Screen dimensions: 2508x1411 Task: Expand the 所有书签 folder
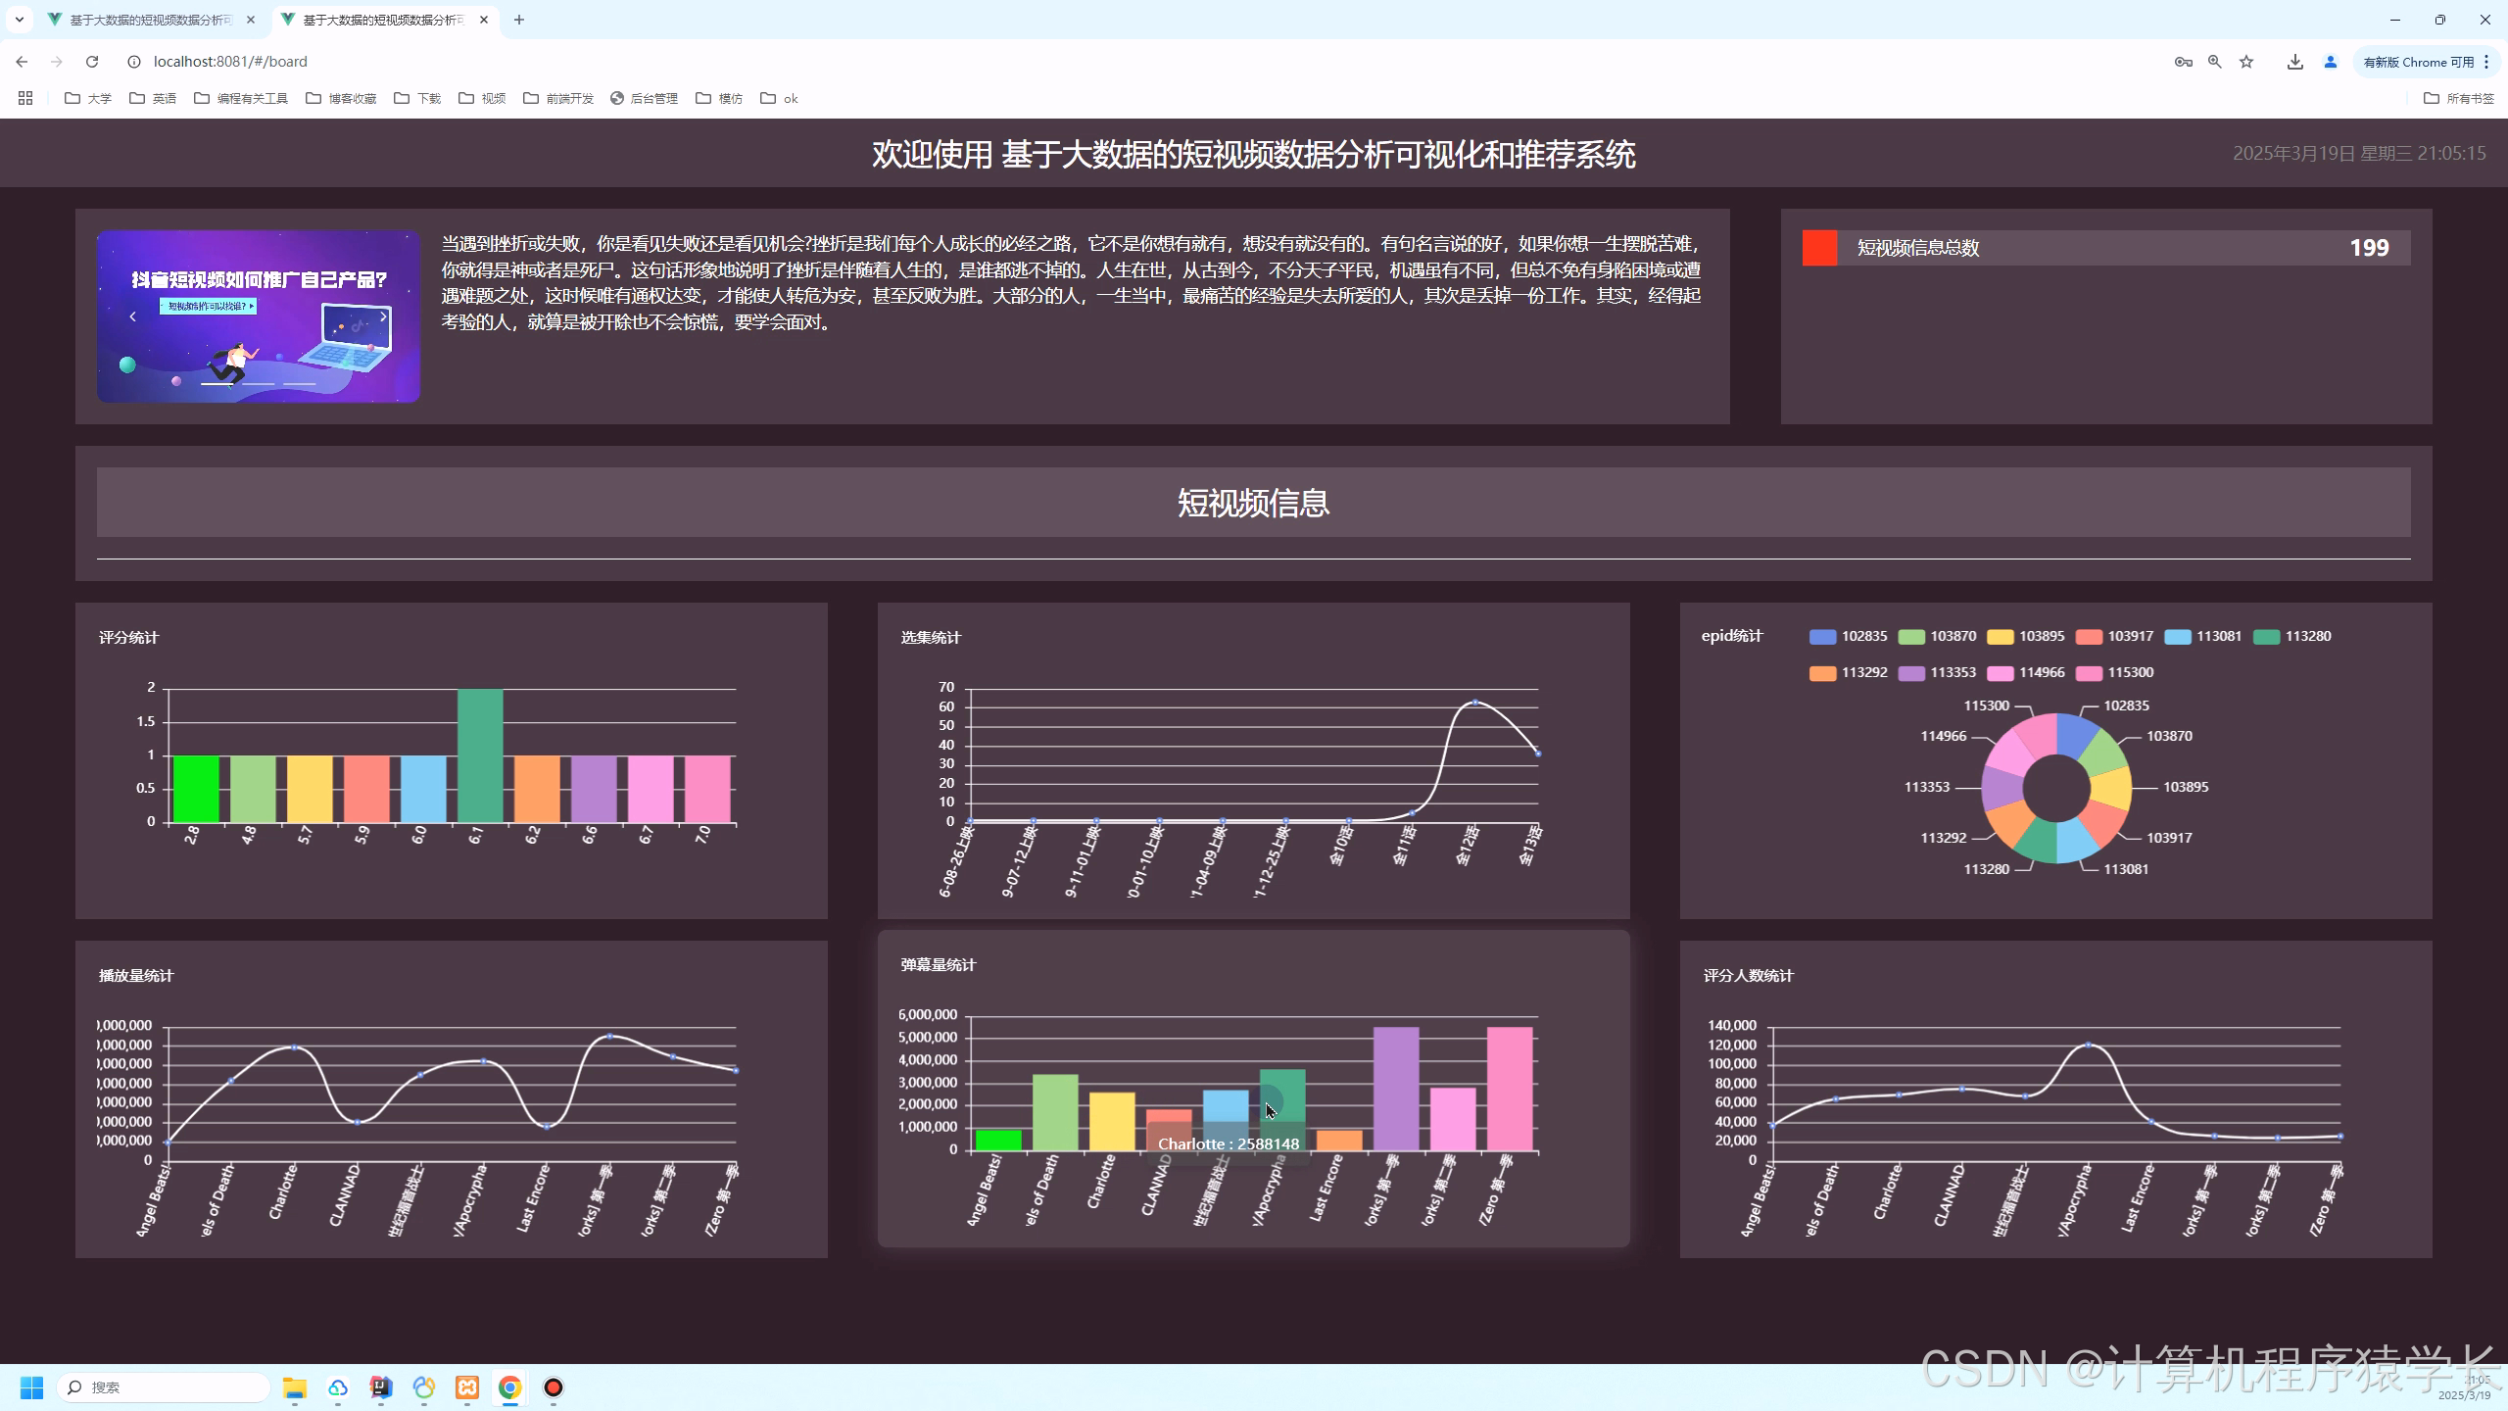(x=2458, y=98)
